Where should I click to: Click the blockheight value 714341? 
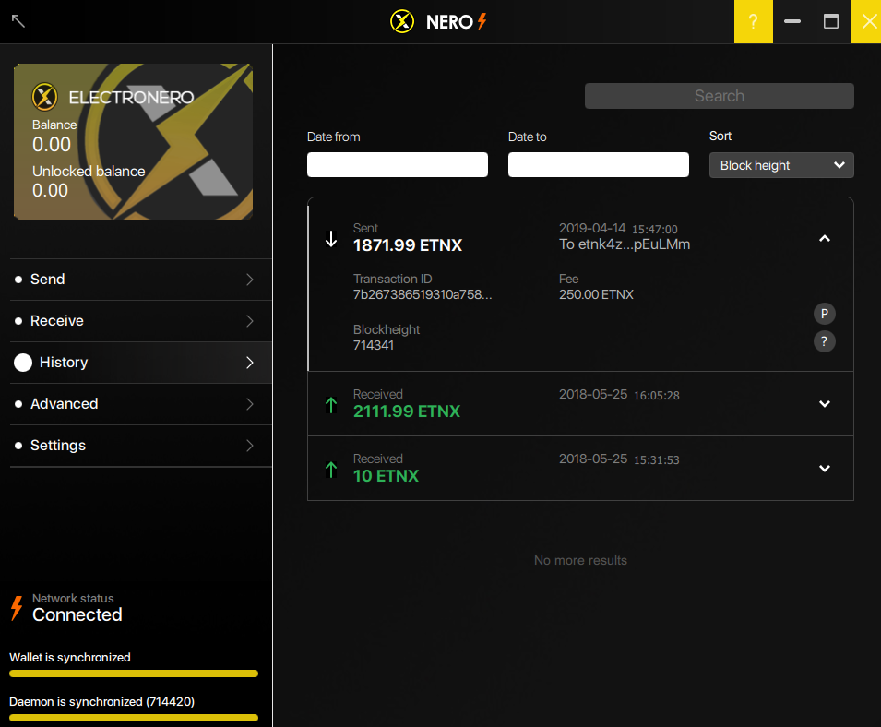coord(374,345)
